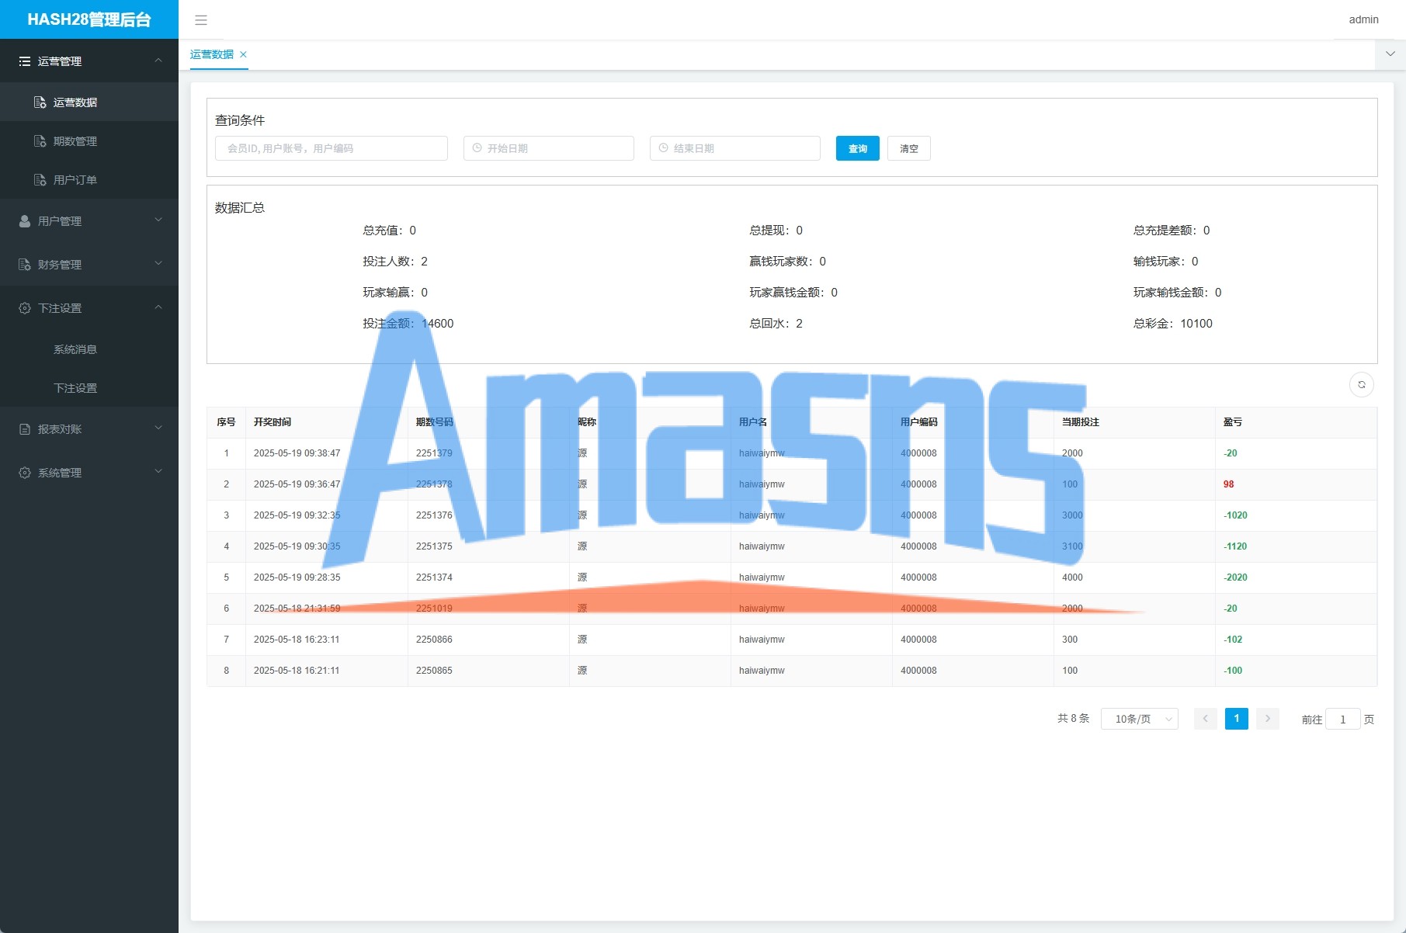Image resolution: width=1406 pixels, height=933 pixels.
Task: Click the 盈亏 column header
Action: coord(1233,422)
